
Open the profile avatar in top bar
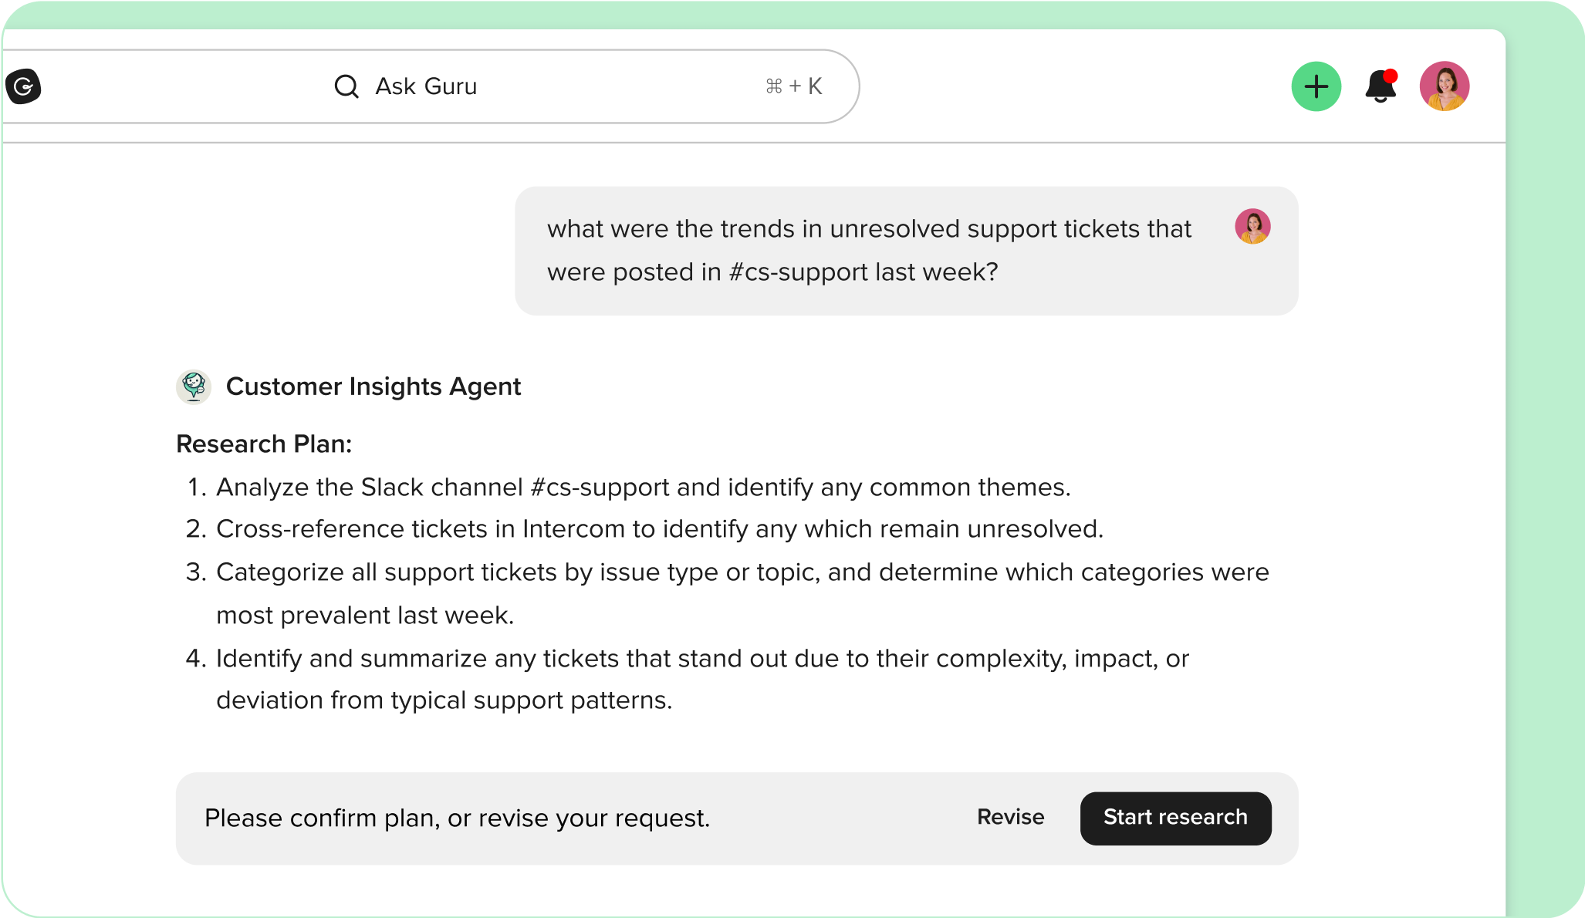coord(1444,86)
